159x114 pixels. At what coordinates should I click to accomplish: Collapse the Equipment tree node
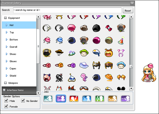pos(5,18)
